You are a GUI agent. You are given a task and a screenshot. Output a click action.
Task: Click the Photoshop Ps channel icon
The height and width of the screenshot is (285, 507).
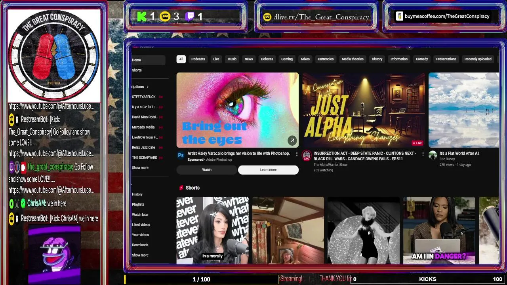(x=181, y=156)
